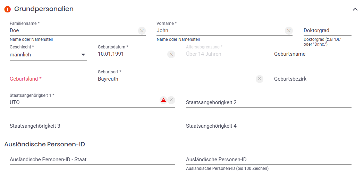Click the orange error icon beside Grundpersonalien

click(x=8, y=9)
